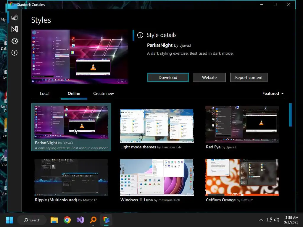Open the Windows Start menu

point(9,220)
